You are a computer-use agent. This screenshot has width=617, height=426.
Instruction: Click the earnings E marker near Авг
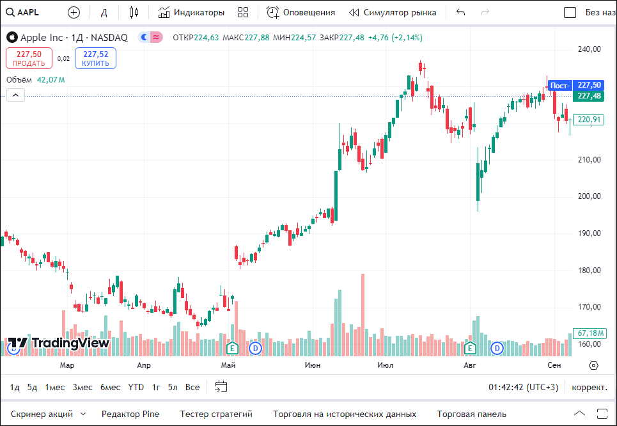point(470,348)
